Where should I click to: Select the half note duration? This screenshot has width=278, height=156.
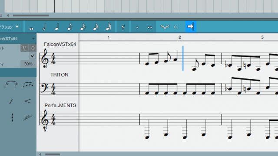pos(44,27)
